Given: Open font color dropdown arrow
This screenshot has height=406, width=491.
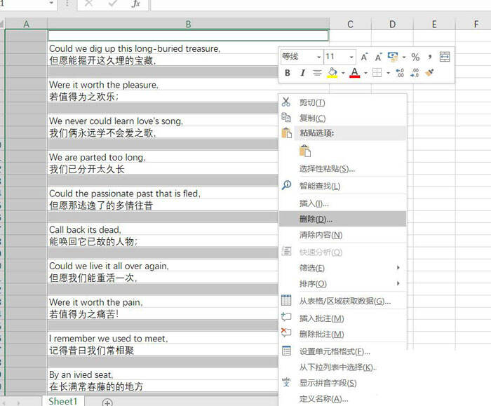Looking at the screenshot, I should (365, 73).
